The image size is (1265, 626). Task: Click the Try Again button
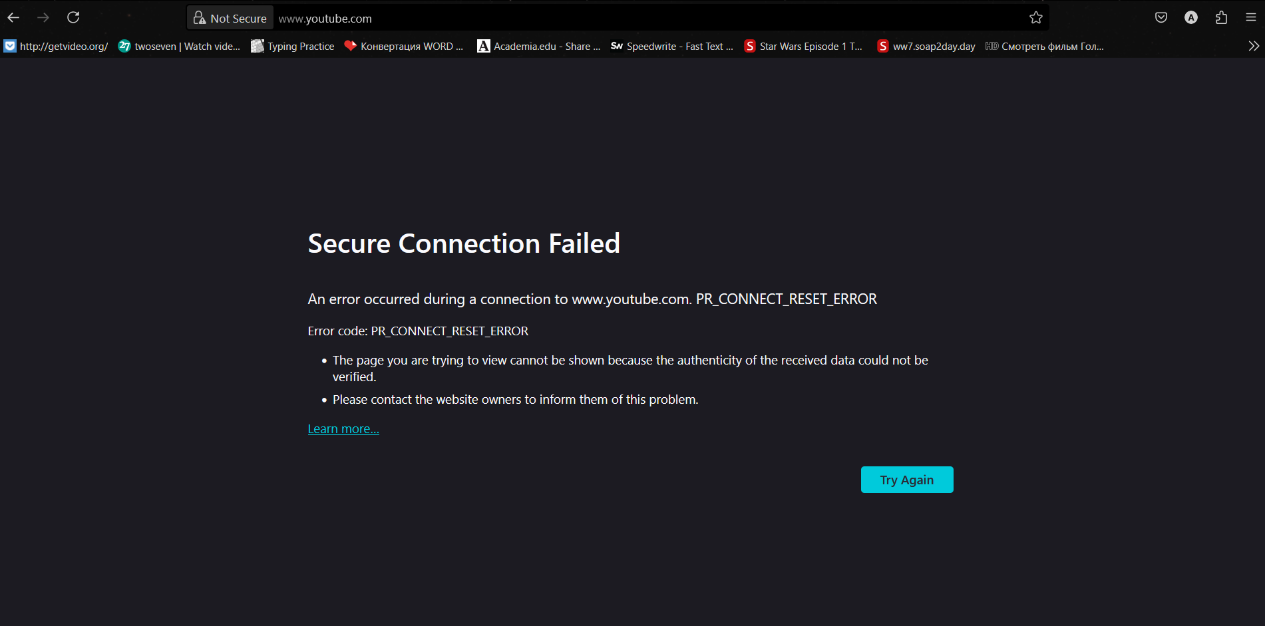907,480
